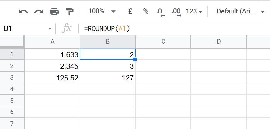Select row 4 header
This screenshot has width=270, height=129.
point(12,89)
